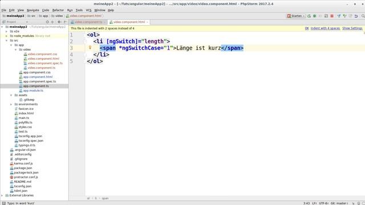Click line 4 closing li tag in editor
The height and width of the screenshot is (205, 365).
pos(102,55)
